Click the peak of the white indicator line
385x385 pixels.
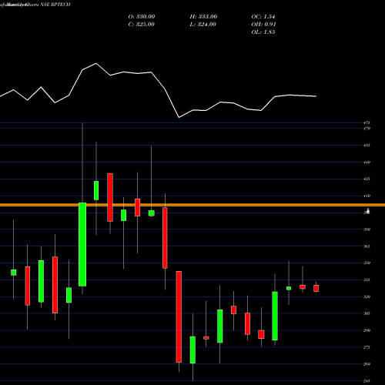click(x=96, y=63)
